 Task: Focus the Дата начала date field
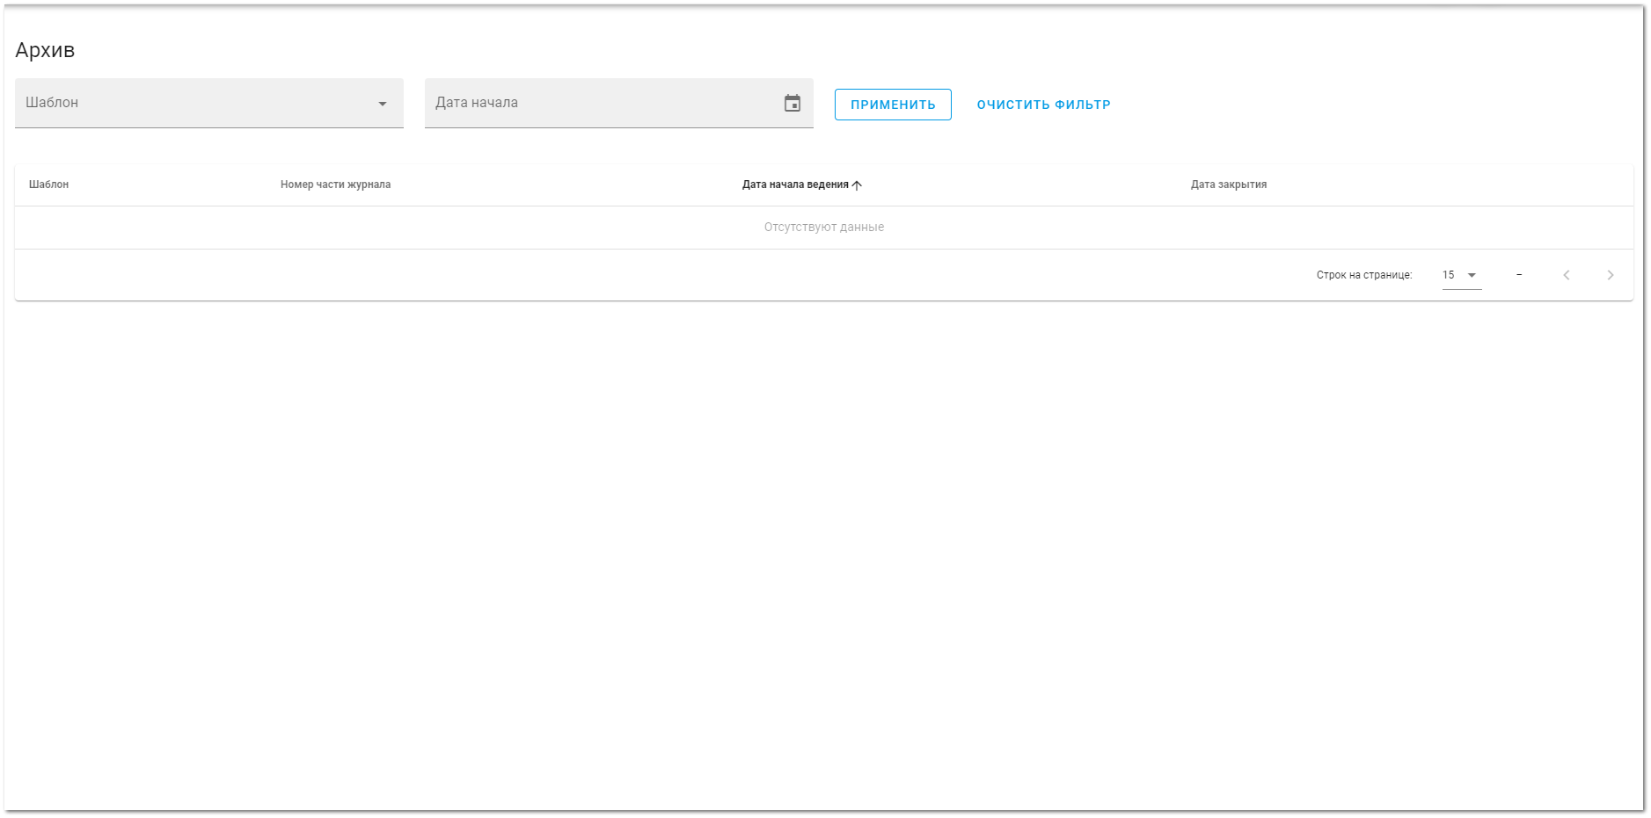tap(598, 104)
